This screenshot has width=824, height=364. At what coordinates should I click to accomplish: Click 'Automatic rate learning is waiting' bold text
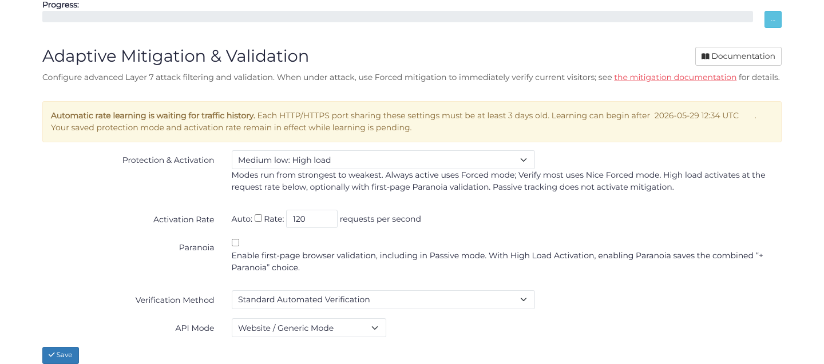coord(153,115)
